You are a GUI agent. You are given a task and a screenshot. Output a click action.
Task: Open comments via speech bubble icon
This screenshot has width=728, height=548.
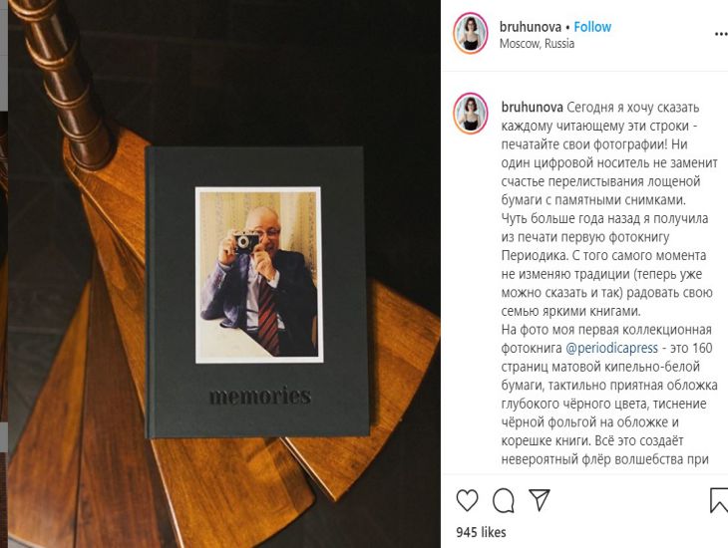[504, 500]
